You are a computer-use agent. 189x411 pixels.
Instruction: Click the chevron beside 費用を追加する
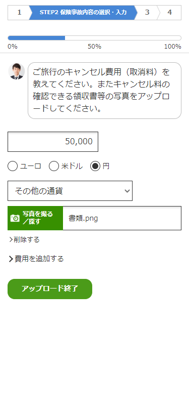click(x=11, y=259)
